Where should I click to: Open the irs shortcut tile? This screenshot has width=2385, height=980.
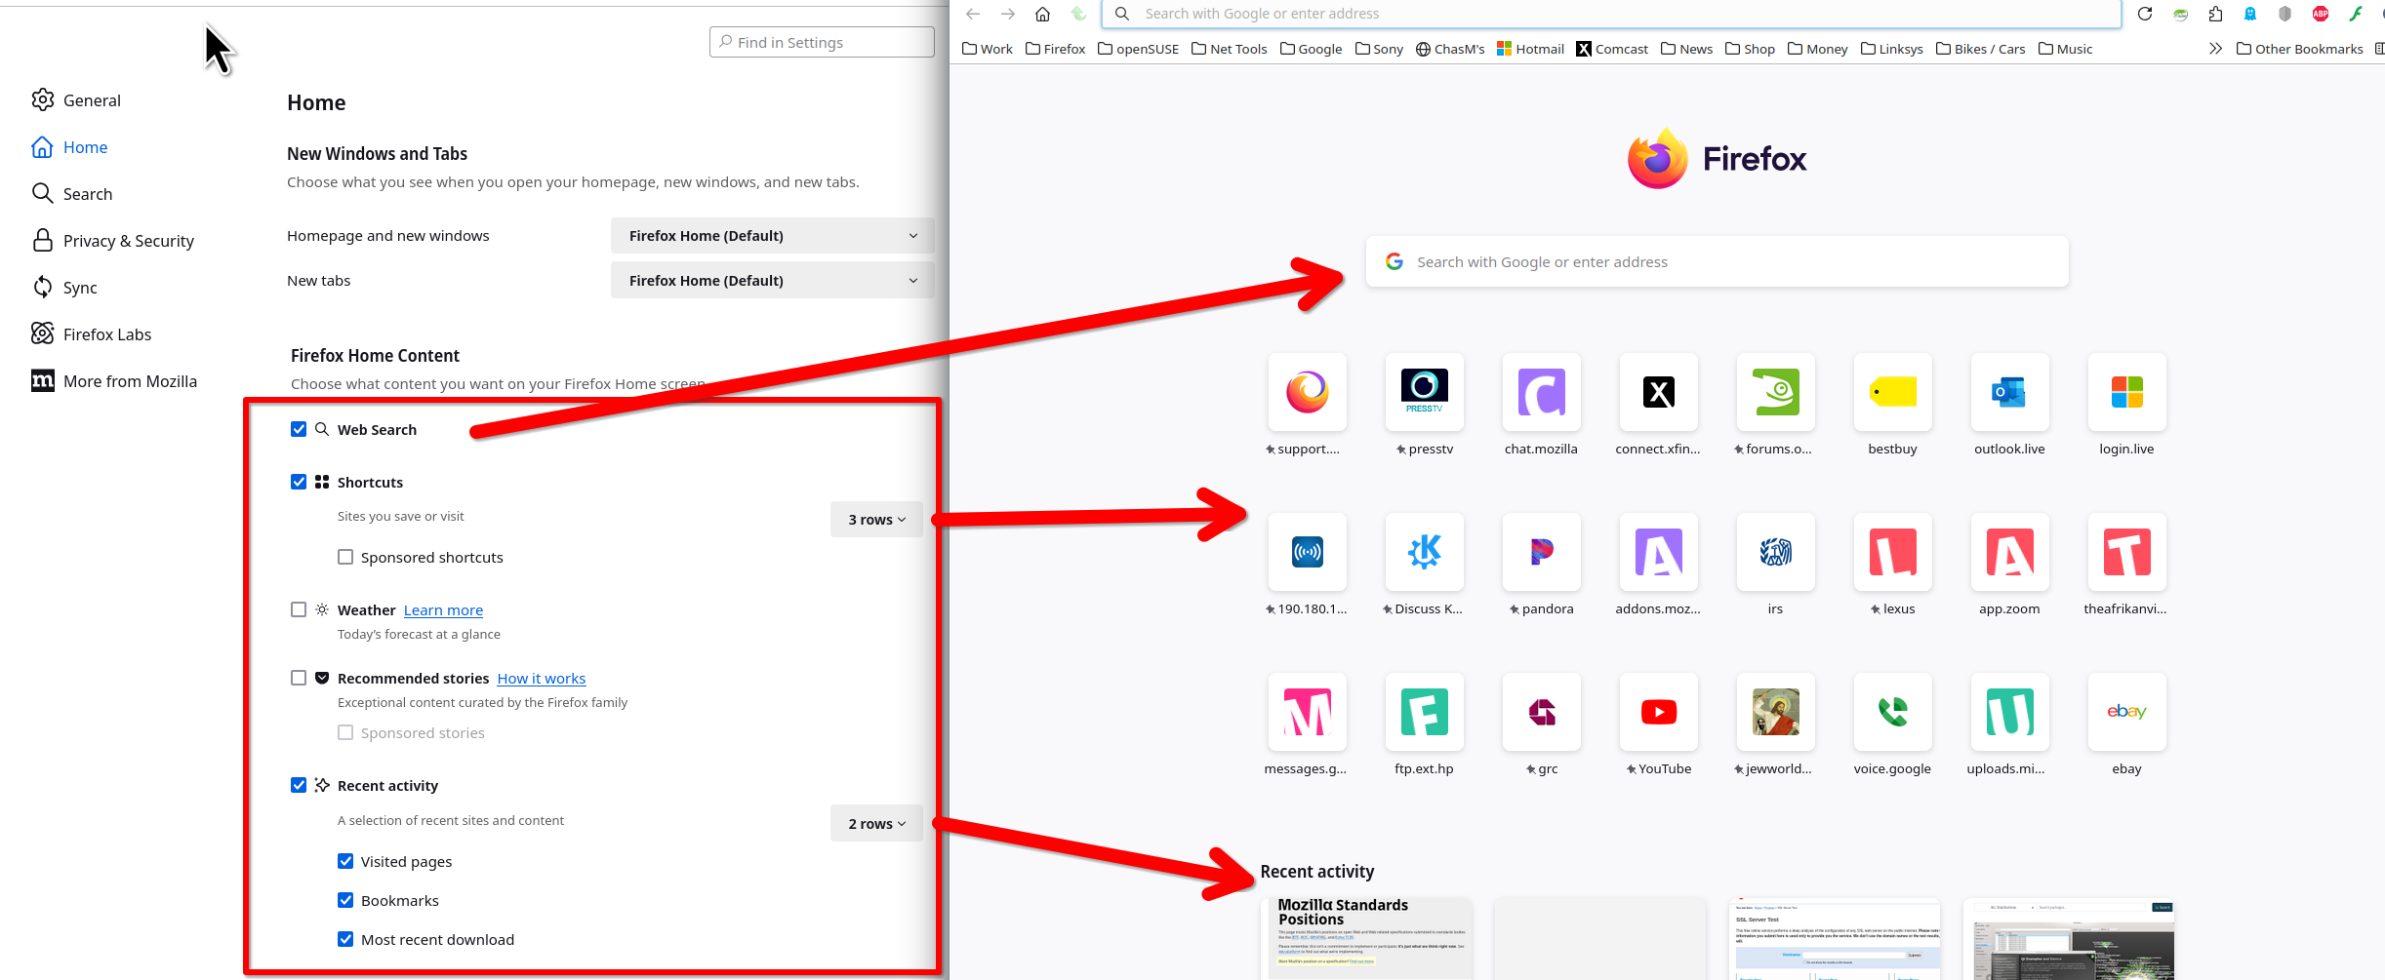(1776, 552)
